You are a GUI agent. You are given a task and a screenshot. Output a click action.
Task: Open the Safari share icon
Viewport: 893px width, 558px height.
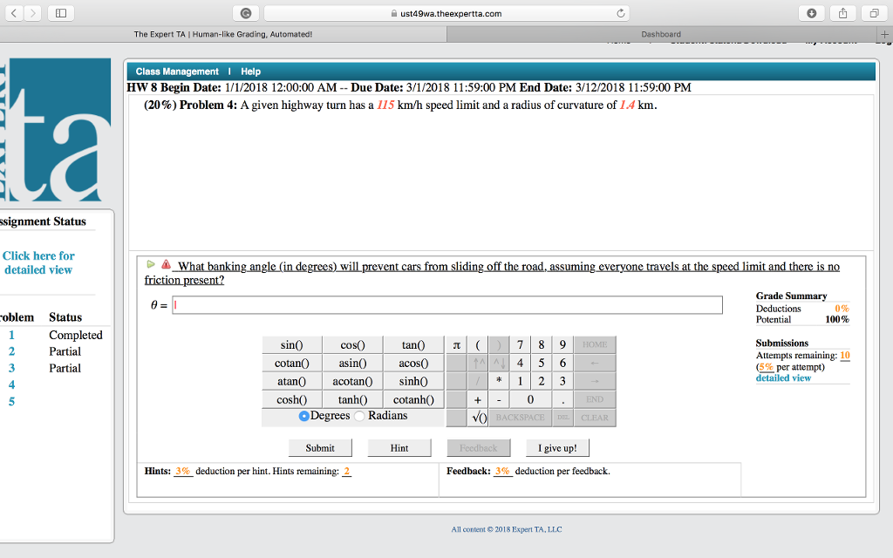point(843,13)
